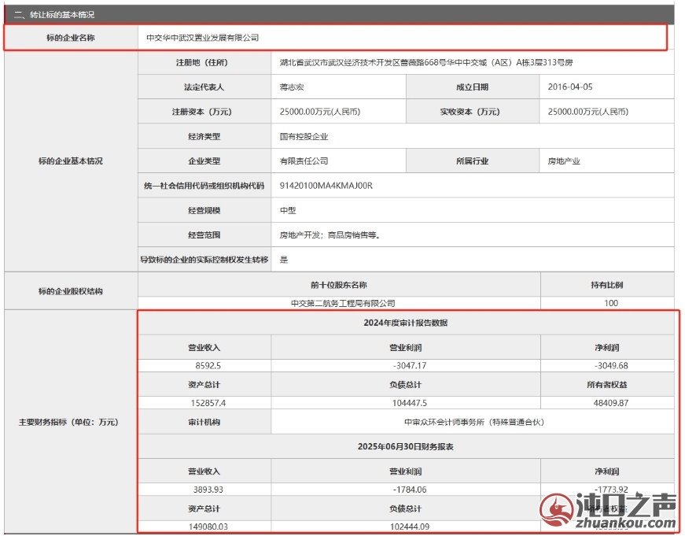Click 2024 operating profit value -3047.17
Image resolution: width=685 pixels, height=536 pixels.
pyautogui.click(x=410, y=365)
